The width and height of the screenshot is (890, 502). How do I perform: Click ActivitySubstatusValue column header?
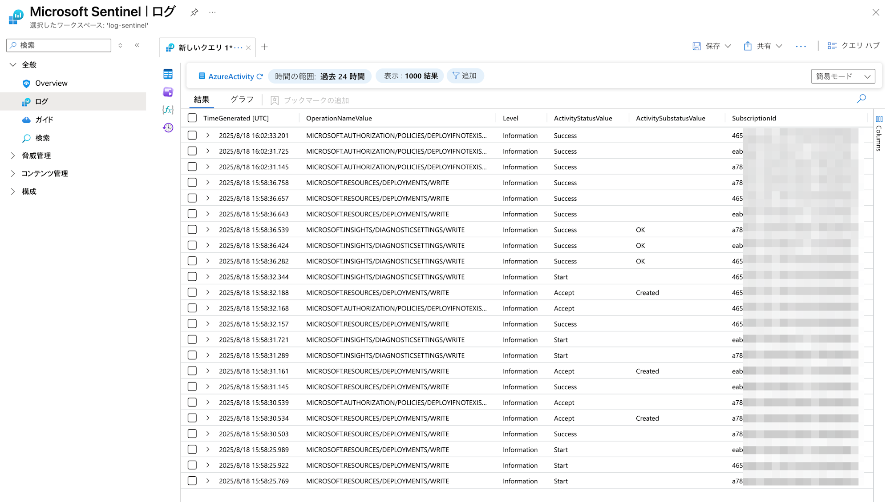tap(670, 118)
